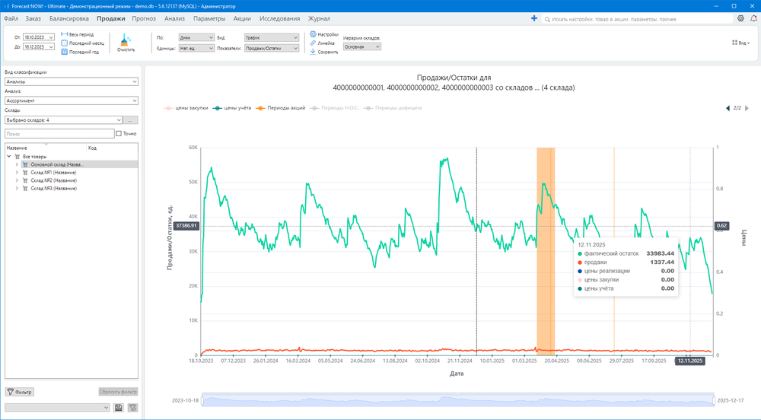This screenshot has height=420, width=761.
Task: Open the Балансировка menu tab
Action: 68,17
